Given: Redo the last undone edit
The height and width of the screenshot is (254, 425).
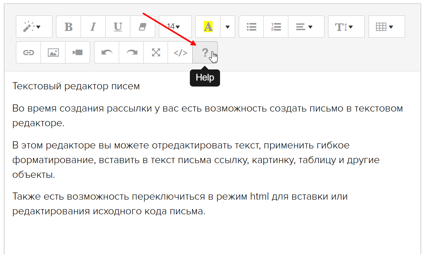Looking at the screenshot, I should (x=131, y=52).
